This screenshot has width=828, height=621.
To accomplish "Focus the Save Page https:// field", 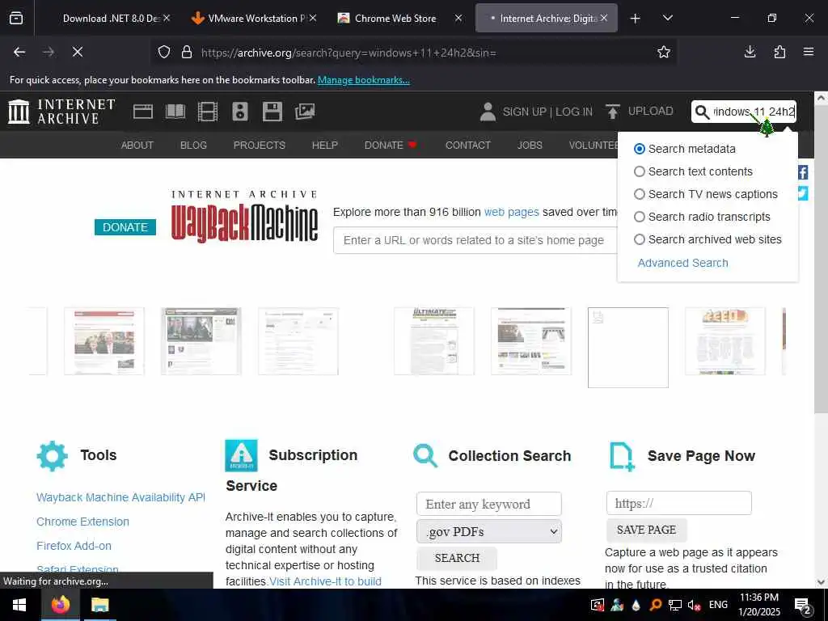I will [x=679, y=503].
